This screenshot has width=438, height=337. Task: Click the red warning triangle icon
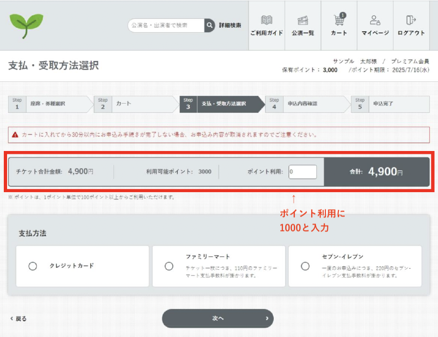(15, 135)
